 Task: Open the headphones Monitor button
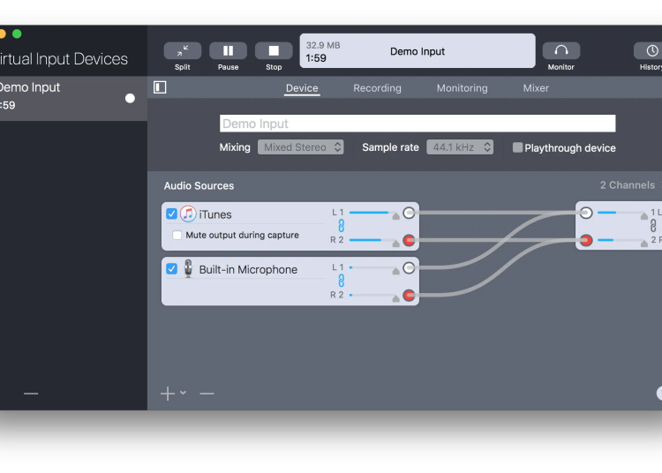pos(560,51)
